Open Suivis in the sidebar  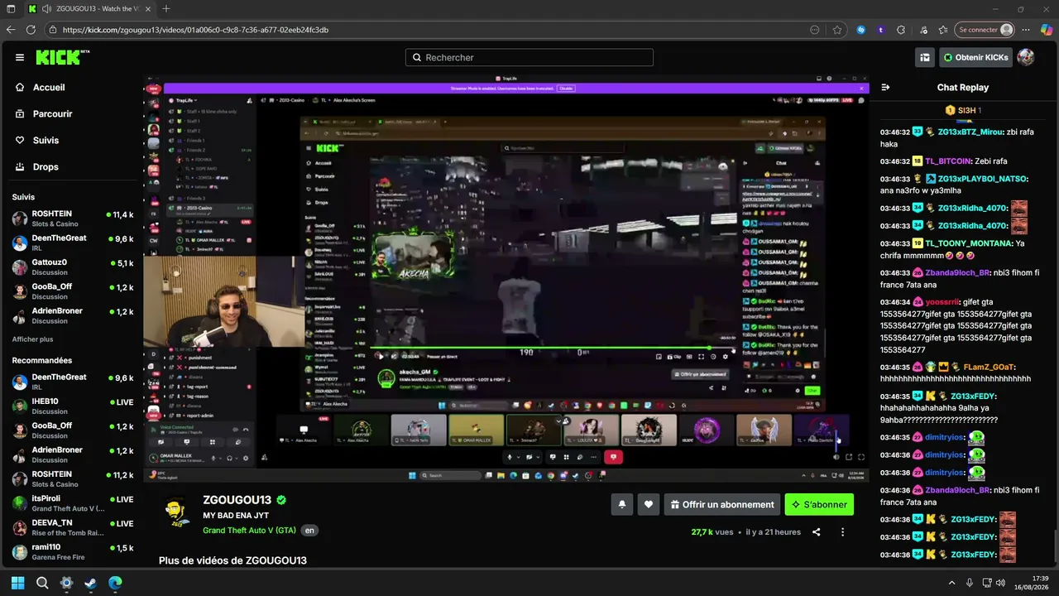tap(46, 140)
